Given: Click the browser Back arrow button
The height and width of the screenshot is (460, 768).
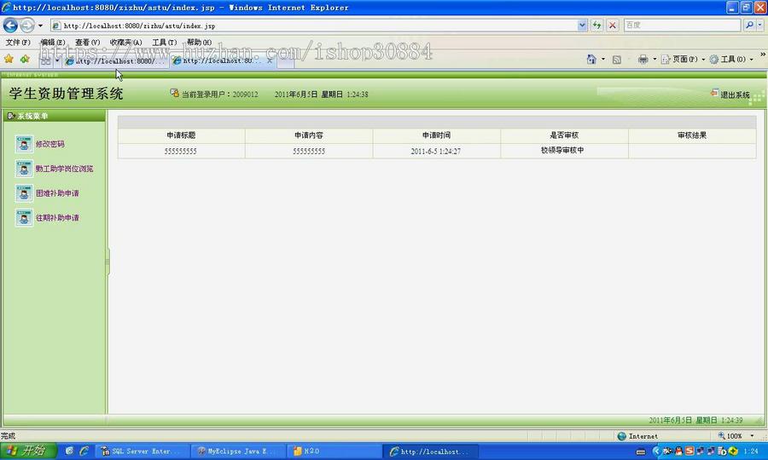Looking at the screenshot, I should pos(11,25).
